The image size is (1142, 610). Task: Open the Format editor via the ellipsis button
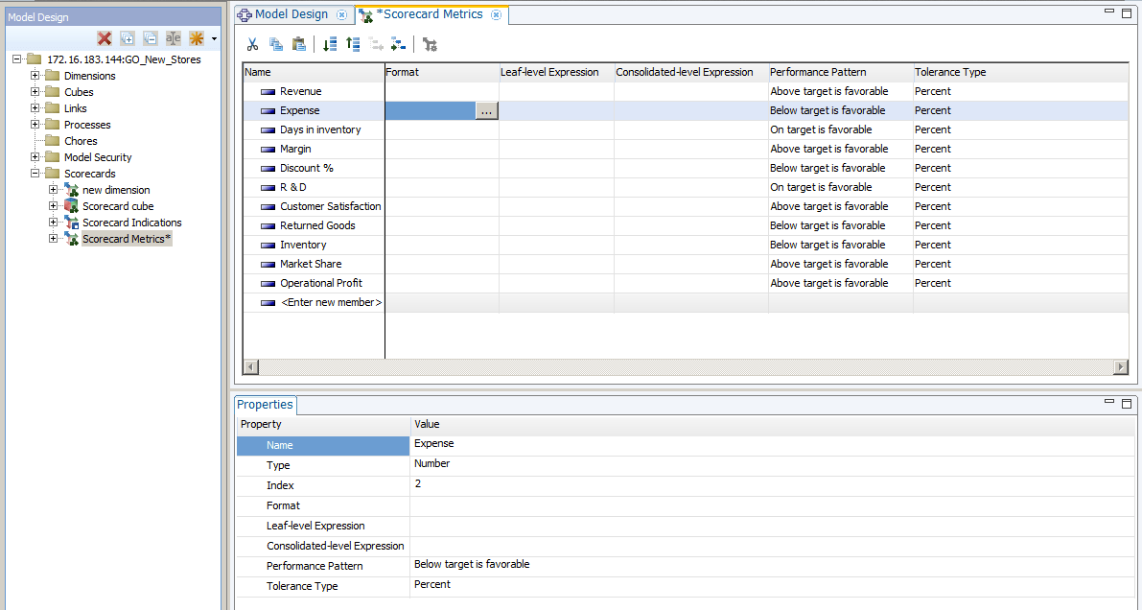[486, 110]
